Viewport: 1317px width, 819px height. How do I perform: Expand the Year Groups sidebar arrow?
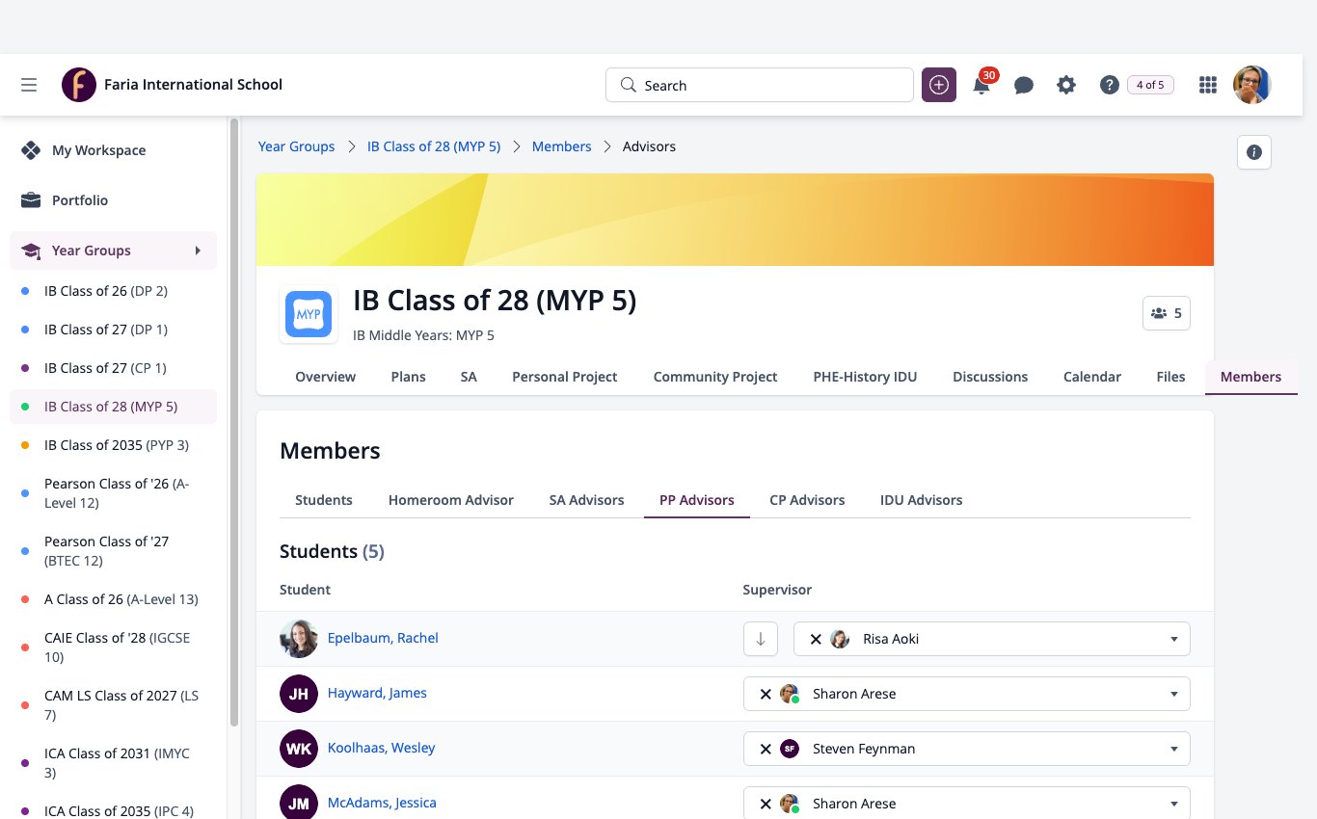[198, 251]
